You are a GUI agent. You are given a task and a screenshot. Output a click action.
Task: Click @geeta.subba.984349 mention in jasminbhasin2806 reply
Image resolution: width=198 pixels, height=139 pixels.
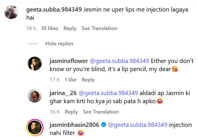click(138, 125)
